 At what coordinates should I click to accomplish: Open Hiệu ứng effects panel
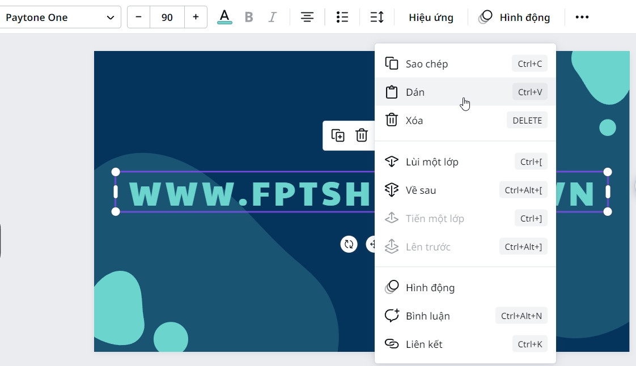pos(431,18)
